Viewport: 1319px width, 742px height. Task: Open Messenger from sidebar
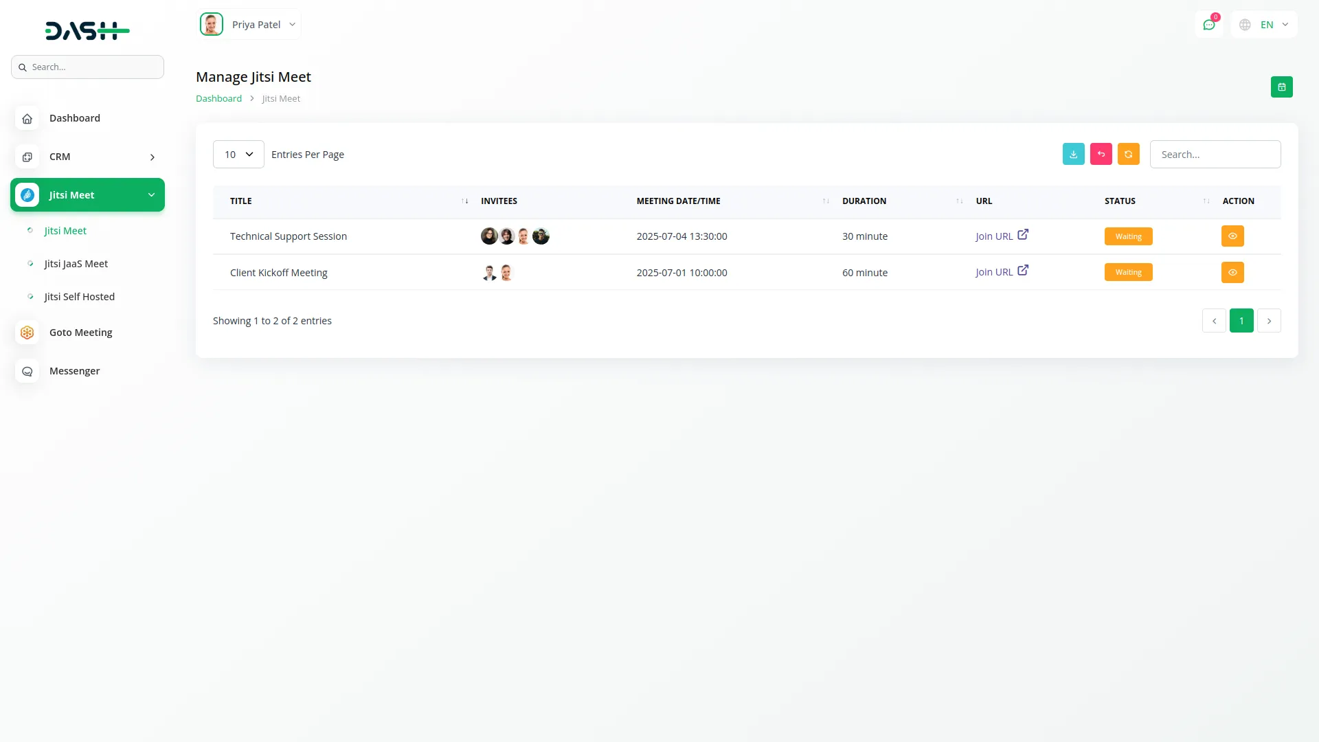coord(74,371)
